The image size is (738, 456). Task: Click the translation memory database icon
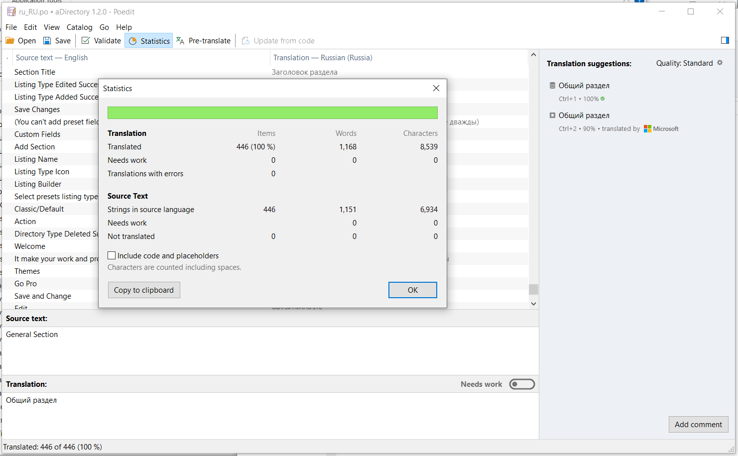tap(552, 85)
